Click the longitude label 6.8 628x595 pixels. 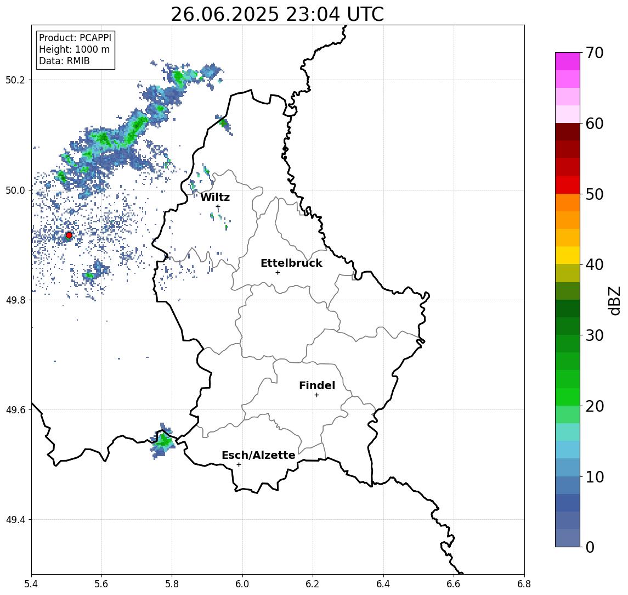(524, 584)
